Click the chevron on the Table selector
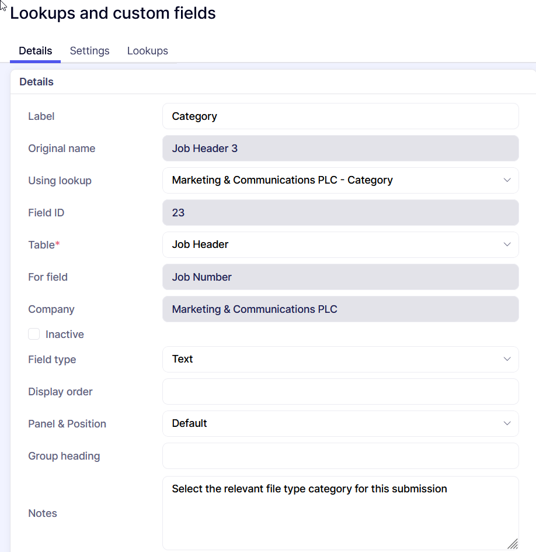Screen dimensions: 536x552 point(507,244)
